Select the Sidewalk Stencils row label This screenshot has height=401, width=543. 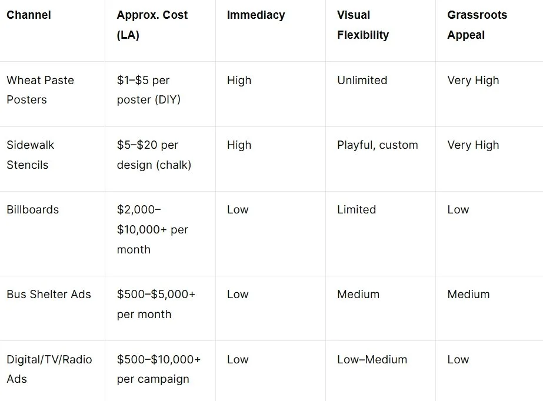pos(31,155)
